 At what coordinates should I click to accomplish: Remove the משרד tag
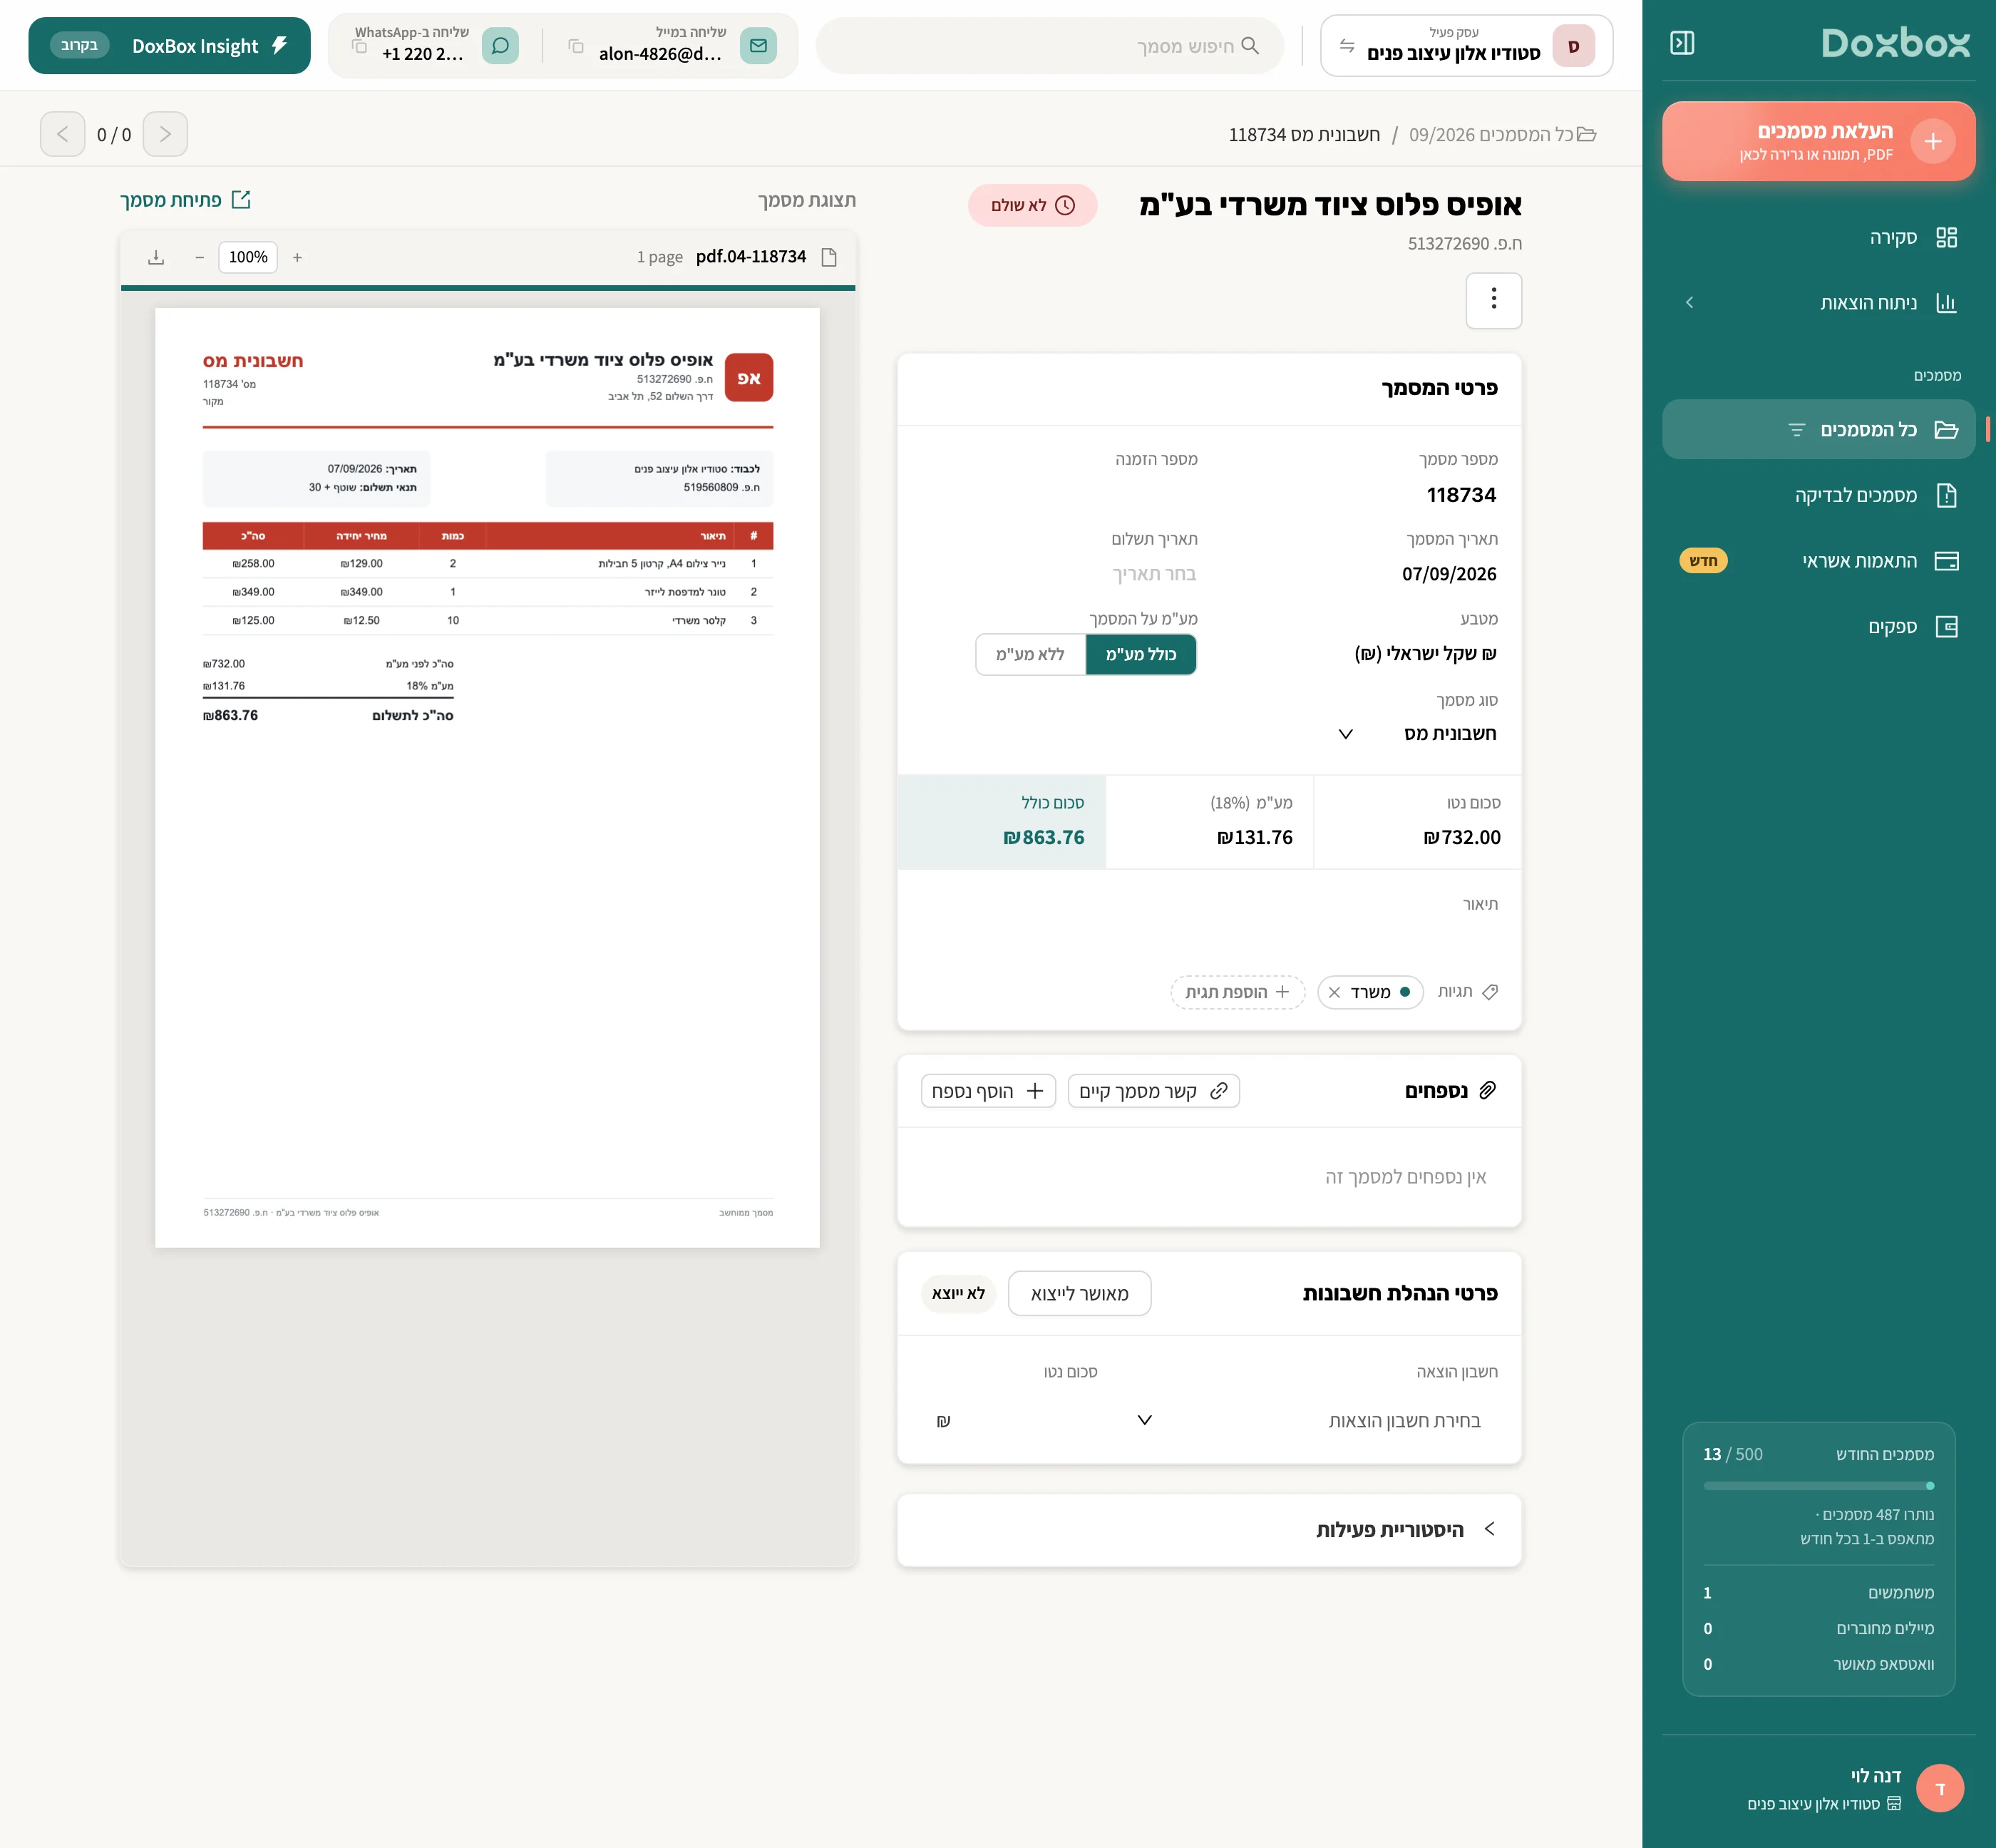[1334, 992]
